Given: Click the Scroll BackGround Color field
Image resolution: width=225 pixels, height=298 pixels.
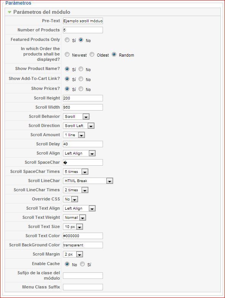Looking at the screenshot, I should (83, 245).
